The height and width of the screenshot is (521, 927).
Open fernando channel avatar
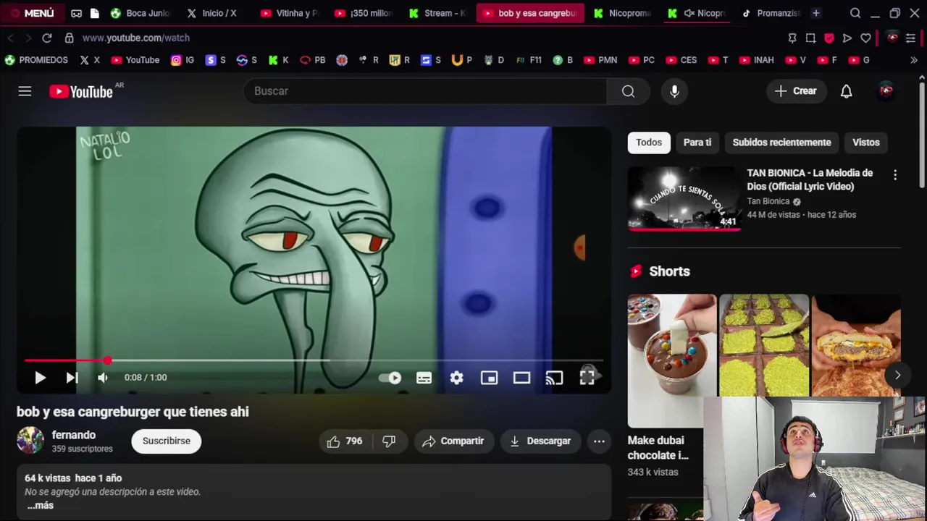[x=30, y=441]
